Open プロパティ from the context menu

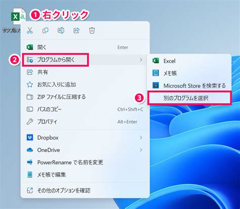85,122
